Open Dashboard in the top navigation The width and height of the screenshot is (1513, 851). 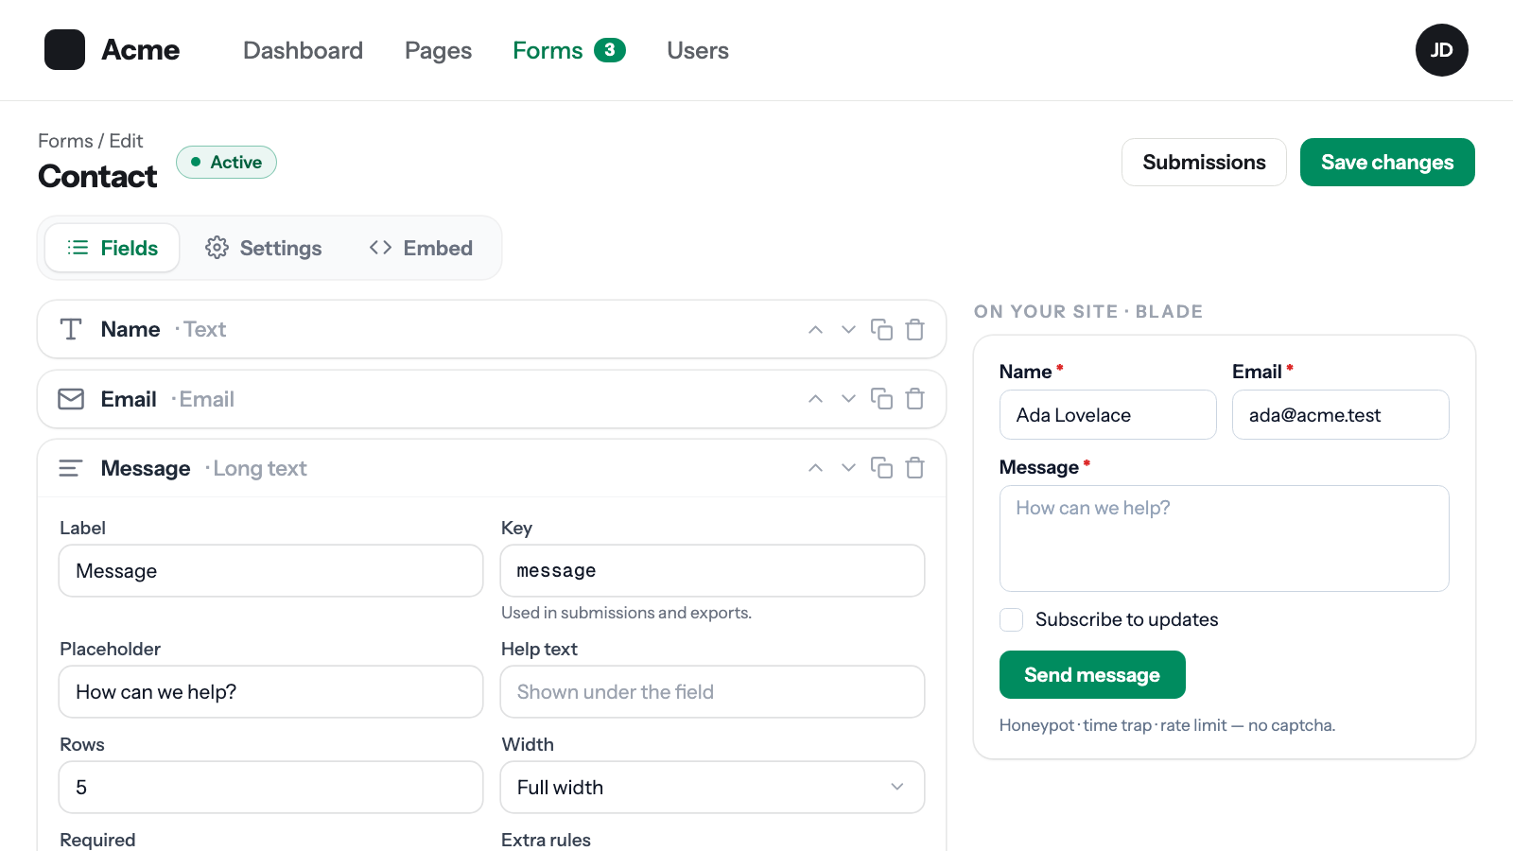pos(303,50)
